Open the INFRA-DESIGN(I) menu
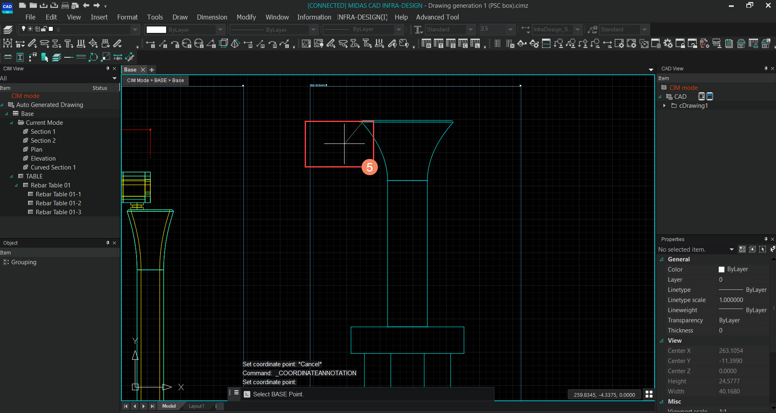The width and height of the screenshot is (776, 413). click(362, 17)
